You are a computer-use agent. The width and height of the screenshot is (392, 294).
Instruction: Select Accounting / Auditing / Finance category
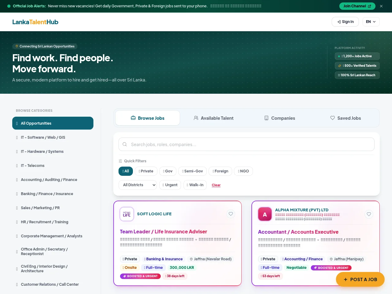pyautogui.click(x=53, y=179)
